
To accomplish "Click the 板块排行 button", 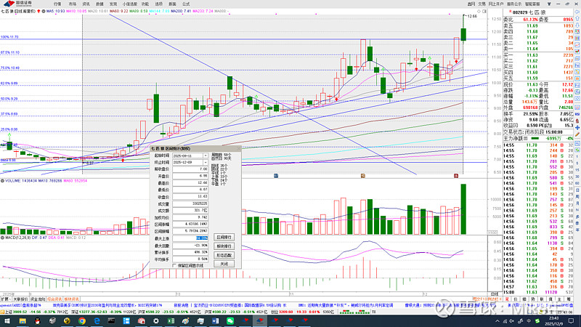I will (x=224, y=246).
